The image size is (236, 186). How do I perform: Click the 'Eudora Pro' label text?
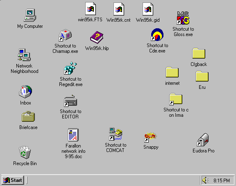click(x=204, y=151)
